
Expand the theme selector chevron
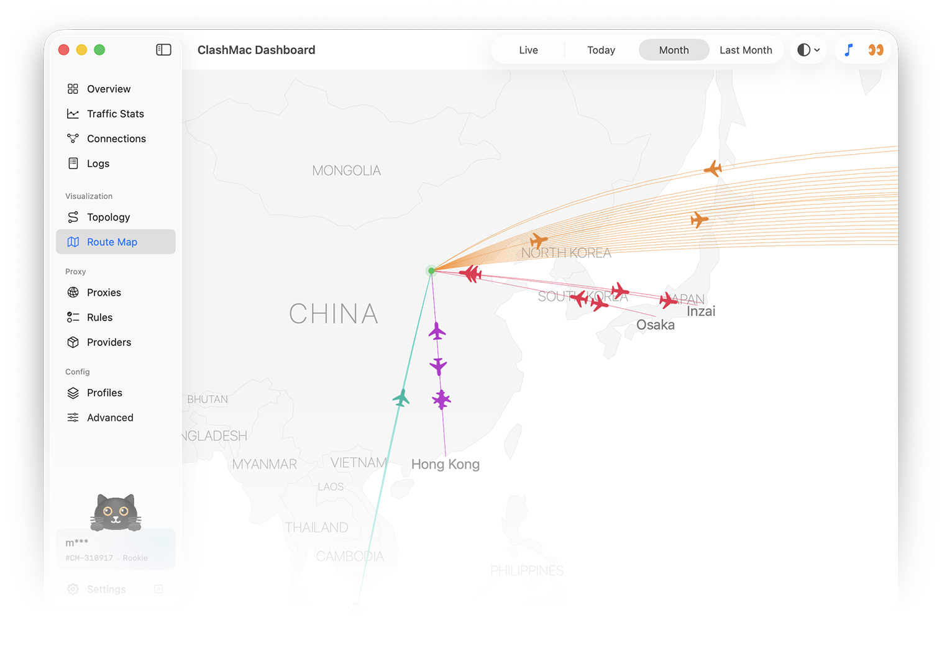pos(816,50)
